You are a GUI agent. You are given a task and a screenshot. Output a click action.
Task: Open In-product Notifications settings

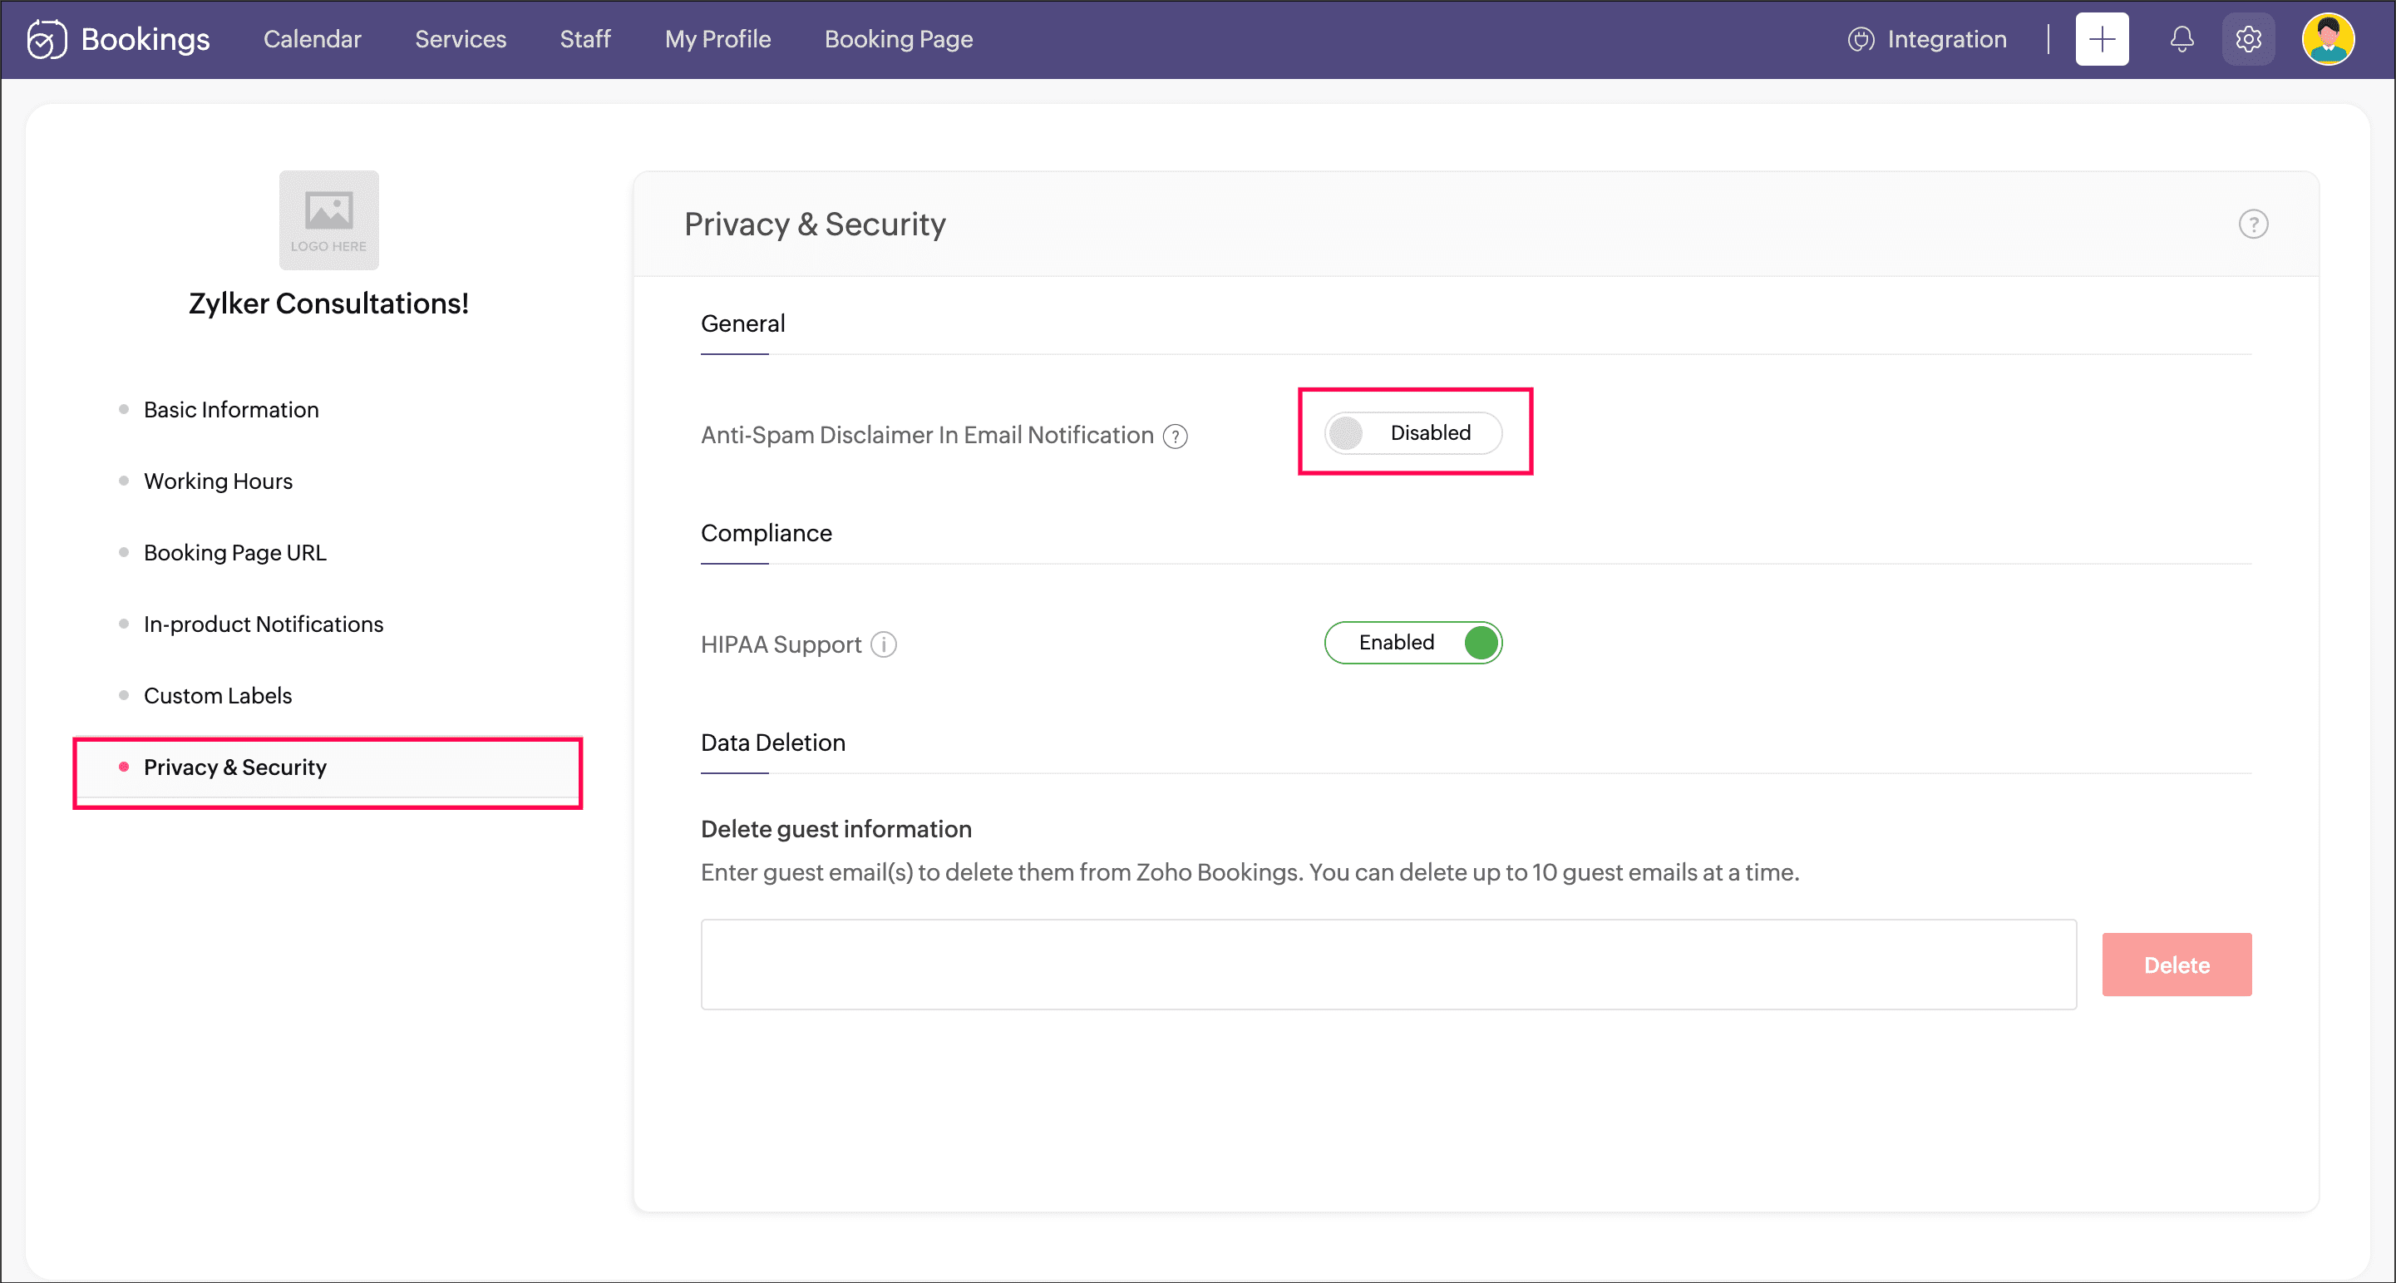coord(264,624)
